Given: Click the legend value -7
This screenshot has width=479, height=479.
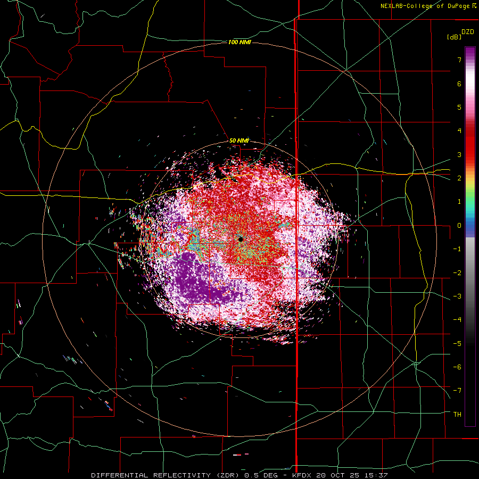Looking at the screenshot, I should pyautogui.click(x=457, y=391).
